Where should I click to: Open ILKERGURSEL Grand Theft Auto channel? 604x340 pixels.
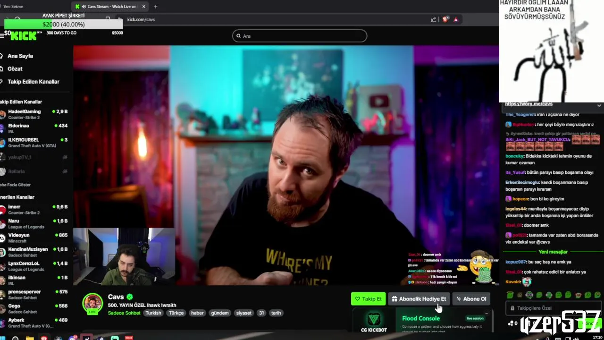point(34,143)
